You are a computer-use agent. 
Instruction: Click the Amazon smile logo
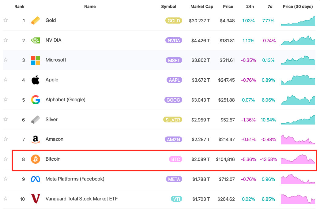tap(35, 139)
